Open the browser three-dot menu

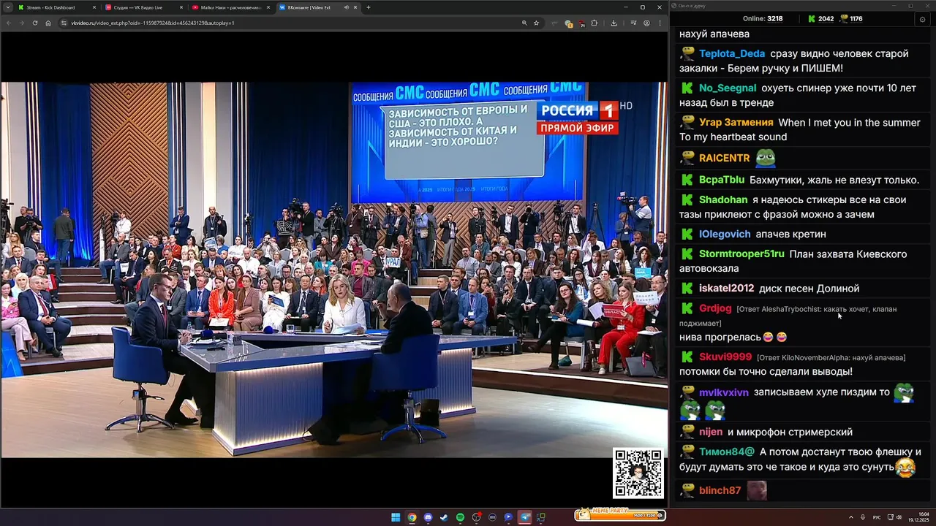[x=660, y=23]
